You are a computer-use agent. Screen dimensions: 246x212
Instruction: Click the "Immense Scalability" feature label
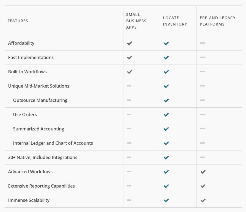[x=29, y=200]
